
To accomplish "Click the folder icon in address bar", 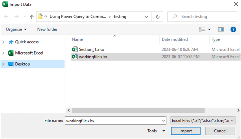I will (x=40, y=16).
